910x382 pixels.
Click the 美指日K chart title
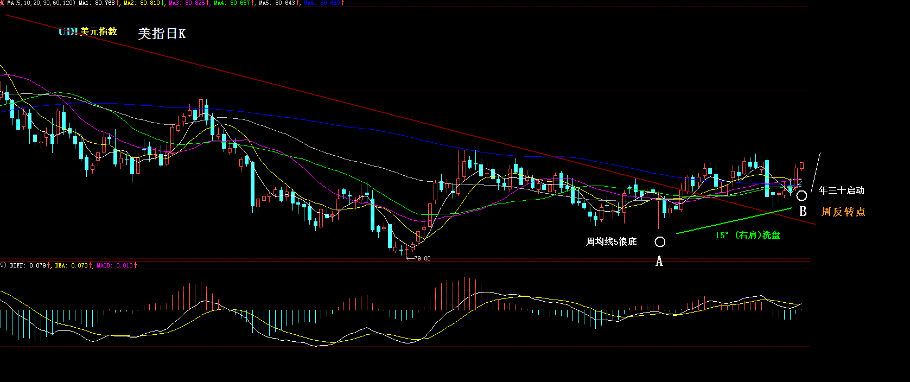pos(162,34)
